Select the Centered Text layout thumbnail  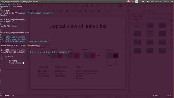click(162, 33)
